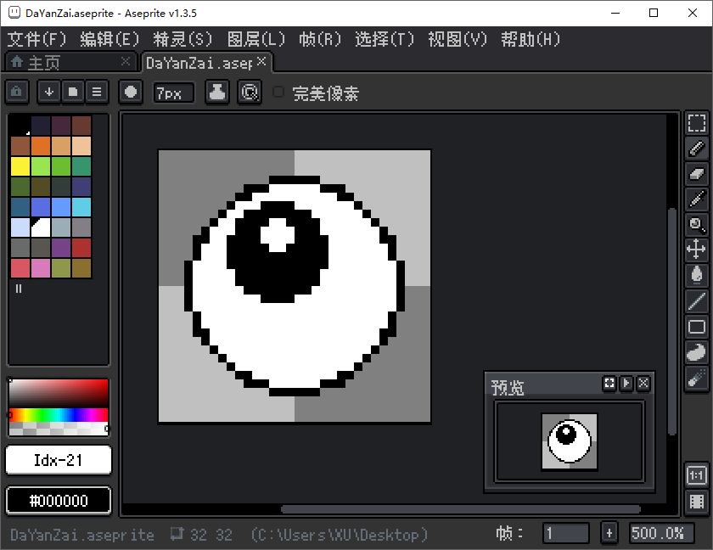Image resolution: width=713 pixels, height=550 pixels.
Task: Open the palette sort options dropdown
Action: click(x=49, y=92)
